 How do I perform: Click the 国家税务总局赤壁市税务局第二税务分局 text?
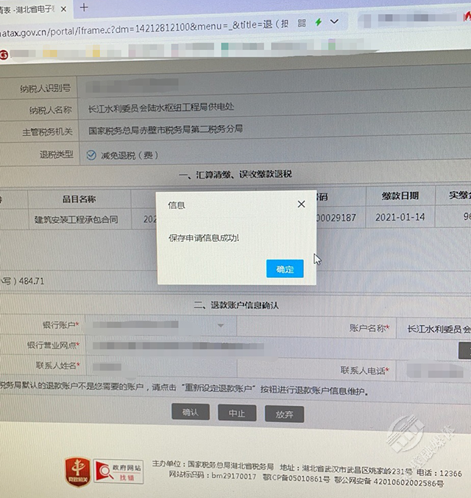click(x=166, y=129)
